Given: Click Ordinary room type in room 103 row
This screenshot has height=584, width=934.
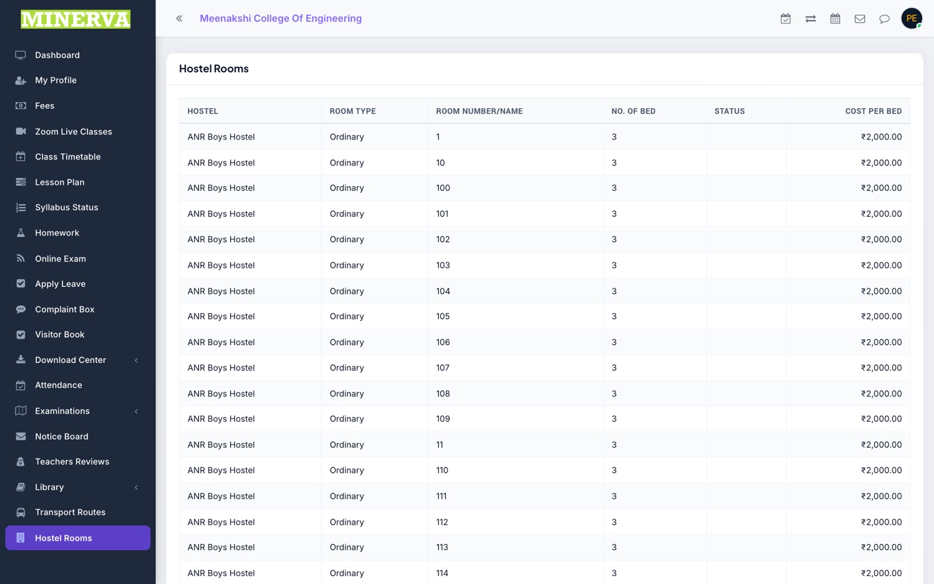Looking at the screenshot, I should click(347, 266).
